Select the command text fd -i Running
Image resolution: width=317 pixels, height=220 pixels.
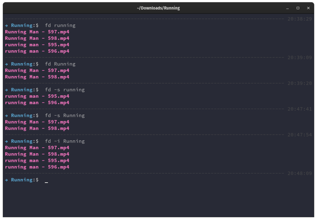pos(66,141)
